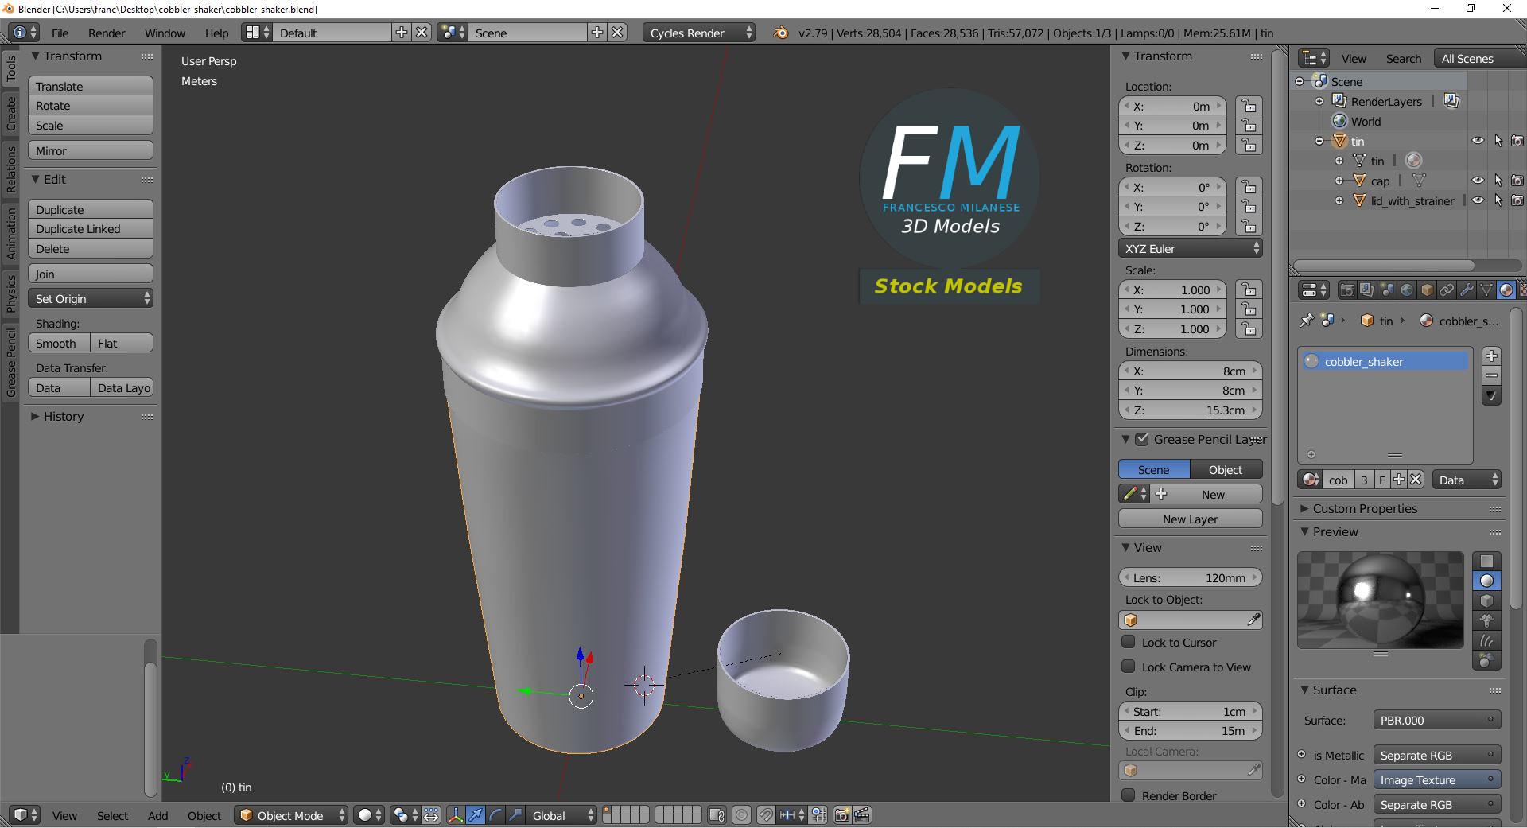The height and width of the screenshot is (828, 1527).
Task: Toggle selectability arrow for the cap object
Action: tap(1498, 181)
